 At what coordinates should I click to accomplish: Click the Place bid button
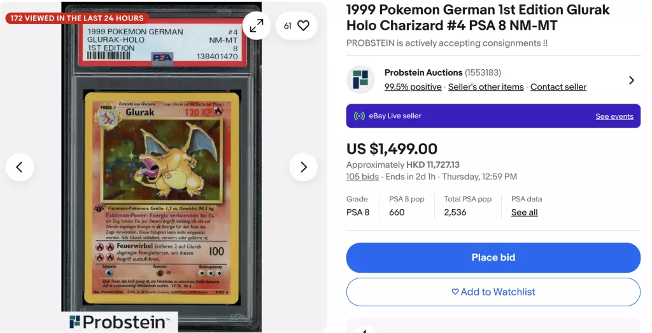[x=493, y=257]
